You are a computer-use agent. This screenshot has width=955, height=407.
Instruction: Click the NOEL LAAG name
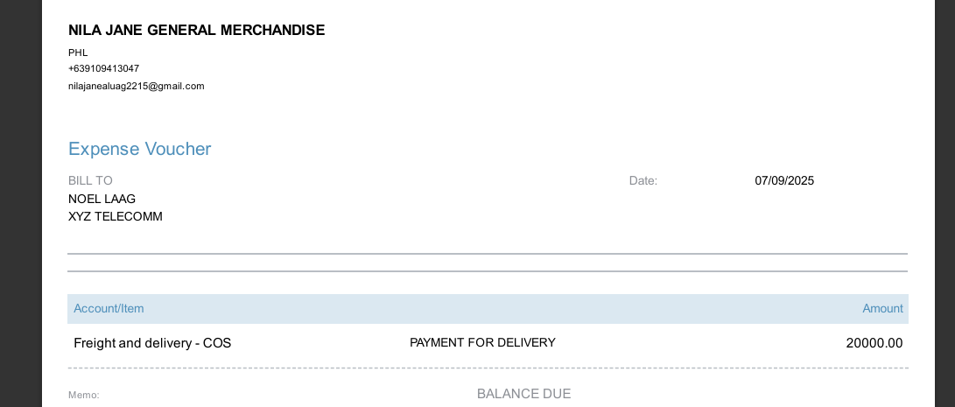point(102,199)
